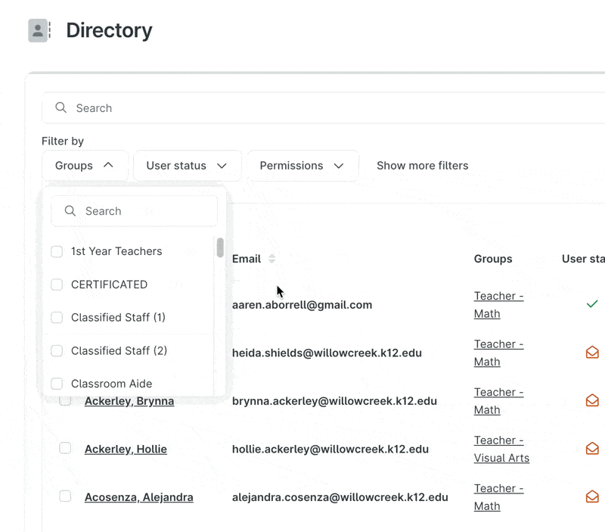Open Teacher - Math group for Alejandra Acosenza
The image size is (605, 532).
pyautogui.click(x=498, y=497)
